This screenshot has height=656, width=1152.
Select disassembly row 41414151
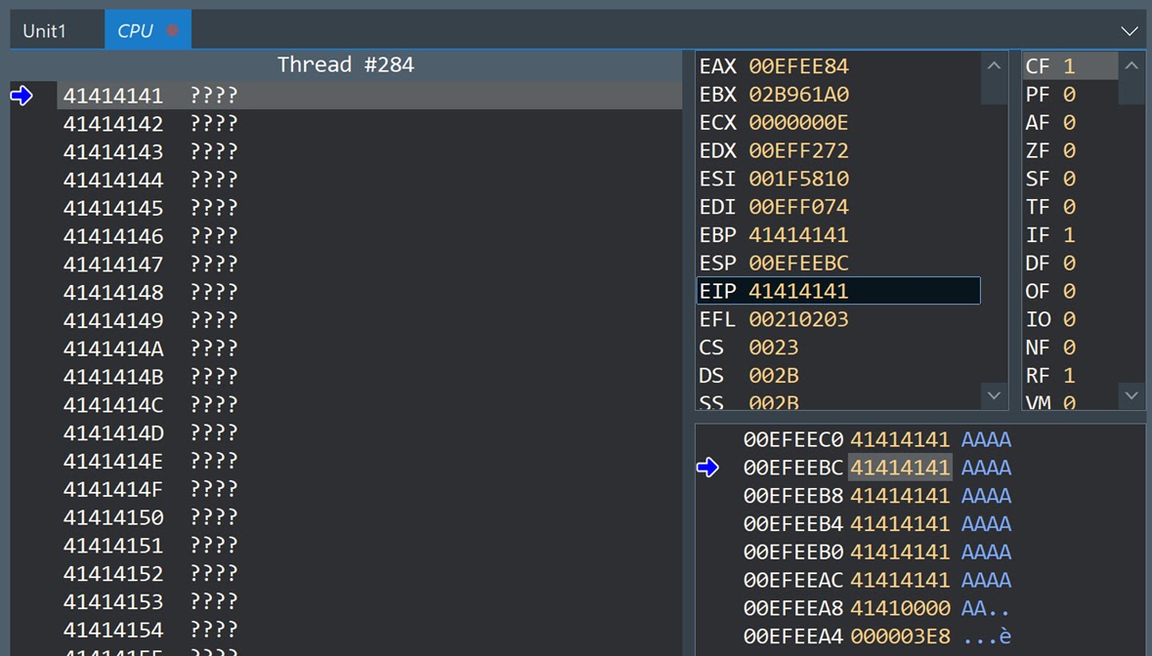point(369,545)
